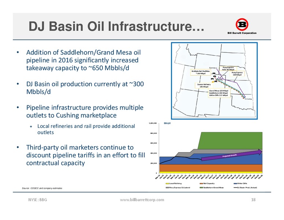The image size is (284, 220).
Task: Click the 400,000 y-axis value
Action: pyautogui.click(x=153, y=153)
